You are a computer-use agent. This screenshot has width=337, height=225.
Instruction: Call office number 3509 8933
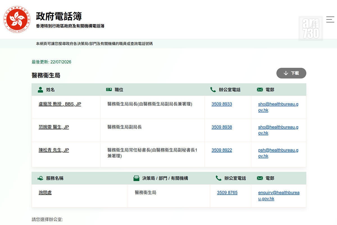pos(222,104)
